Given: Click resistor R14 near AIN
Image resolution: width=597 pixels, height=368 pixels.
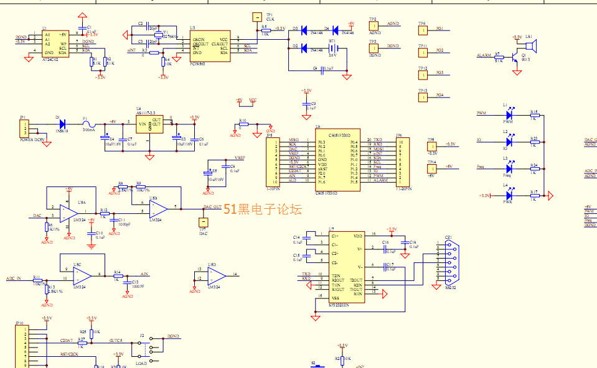Looking at the screenshot, I should click(118, 276).
